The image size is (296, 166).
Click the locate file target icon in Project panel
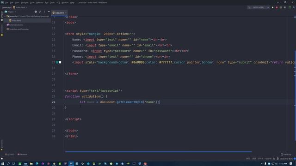(x=36, y=12)
